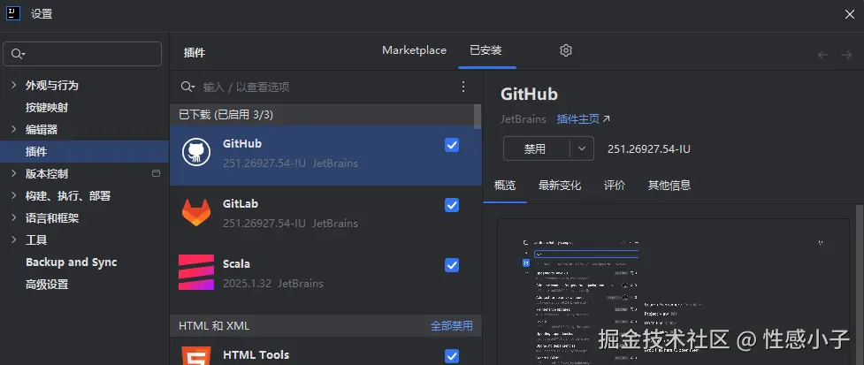Click the external link arrow beside 插件主页
Image resolution: width=864 pixels, height=365 pixels.
click(x=607, y=119)
